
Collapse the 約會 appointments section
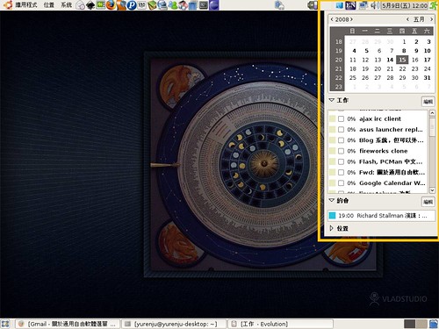(x=332, y=200)
